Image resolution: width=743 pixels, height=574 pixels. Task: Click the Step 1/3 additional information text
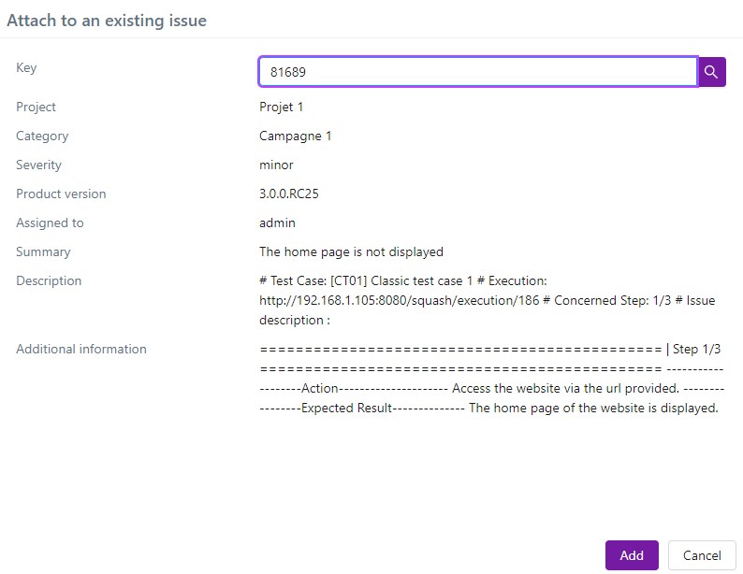pyautogui.click(x=489, y=379)
